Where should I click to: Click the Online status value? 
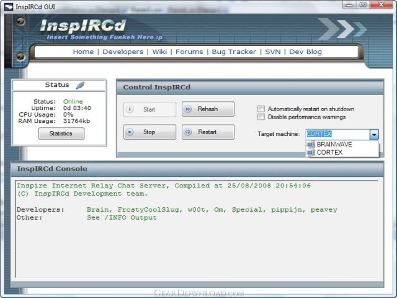(x=73, y=101)
